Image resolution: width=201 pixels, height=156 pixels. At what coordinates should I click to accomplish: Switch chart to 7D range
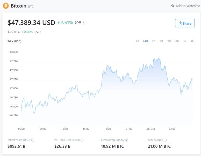click(x=154, y=41)
